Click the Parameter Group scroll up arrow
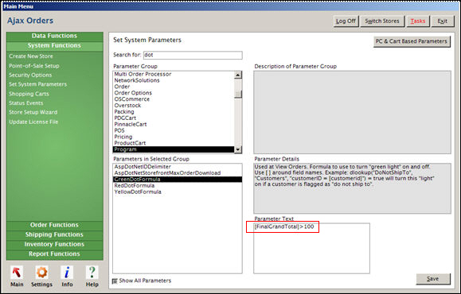 [238, 75]
